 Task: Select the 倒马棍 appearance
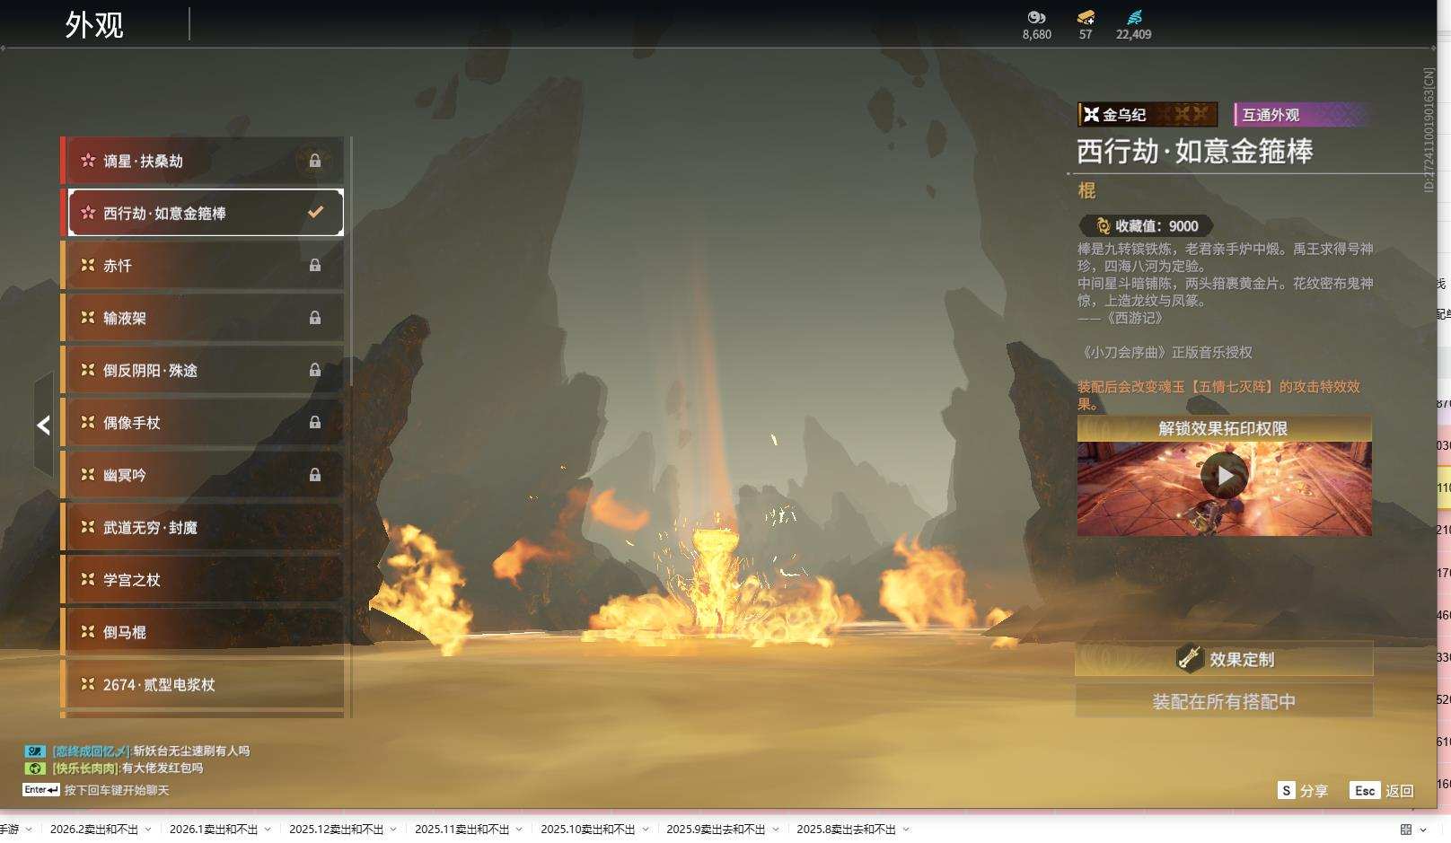(202, 632)
